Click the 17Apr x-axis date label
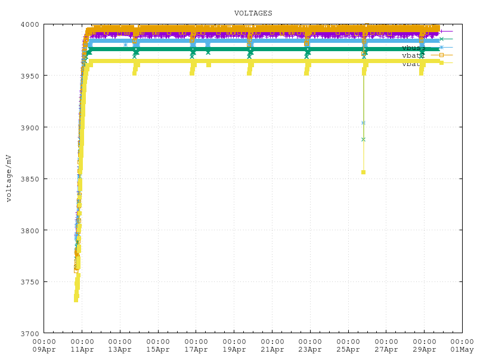The image size is (477, 357). pyautogui.click(x=196, y=350)
